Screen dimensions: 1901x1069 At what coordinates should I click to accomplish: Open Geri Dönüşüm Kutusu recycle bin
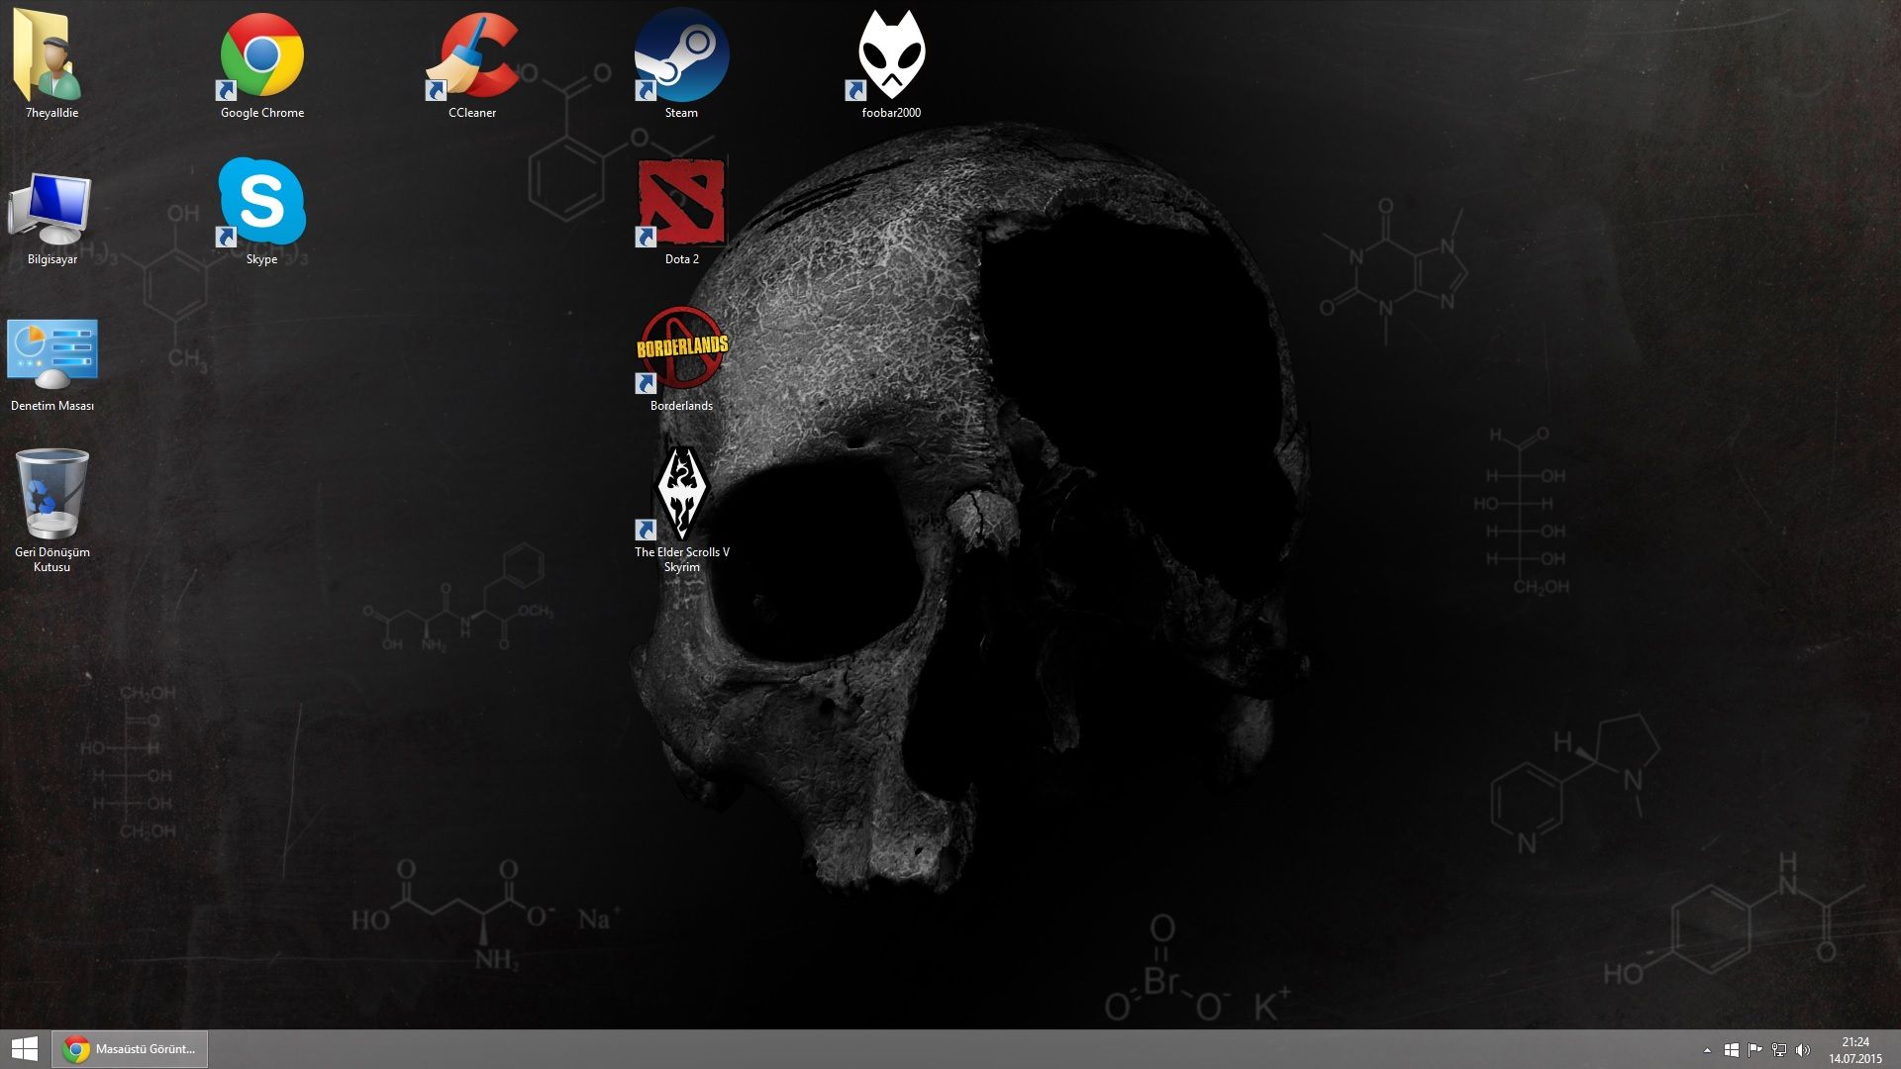(52, 495)
